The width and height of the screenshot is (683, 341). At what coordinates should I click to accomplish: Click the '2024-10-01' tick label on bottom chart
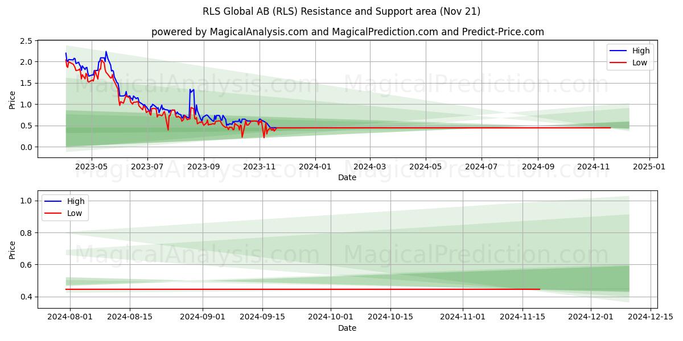click(331, 317)
